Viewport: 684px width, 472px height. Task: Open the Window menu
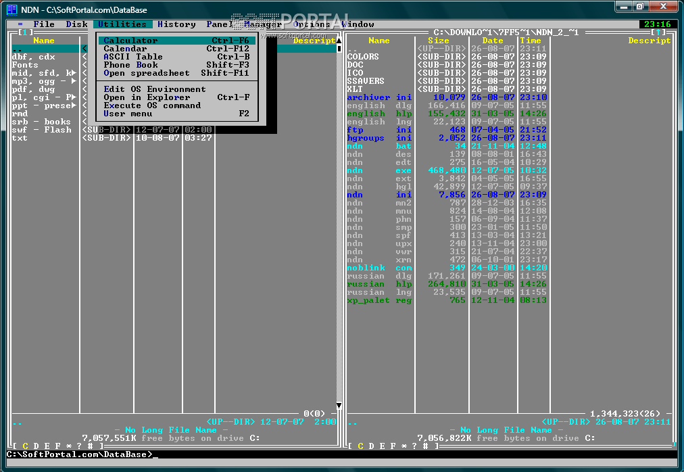point(358,24)
